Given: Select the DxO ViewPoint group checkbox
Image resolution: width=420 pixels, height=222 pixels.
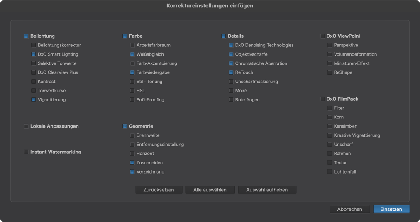Looking at the screenshot, I should tap(322, 36).
